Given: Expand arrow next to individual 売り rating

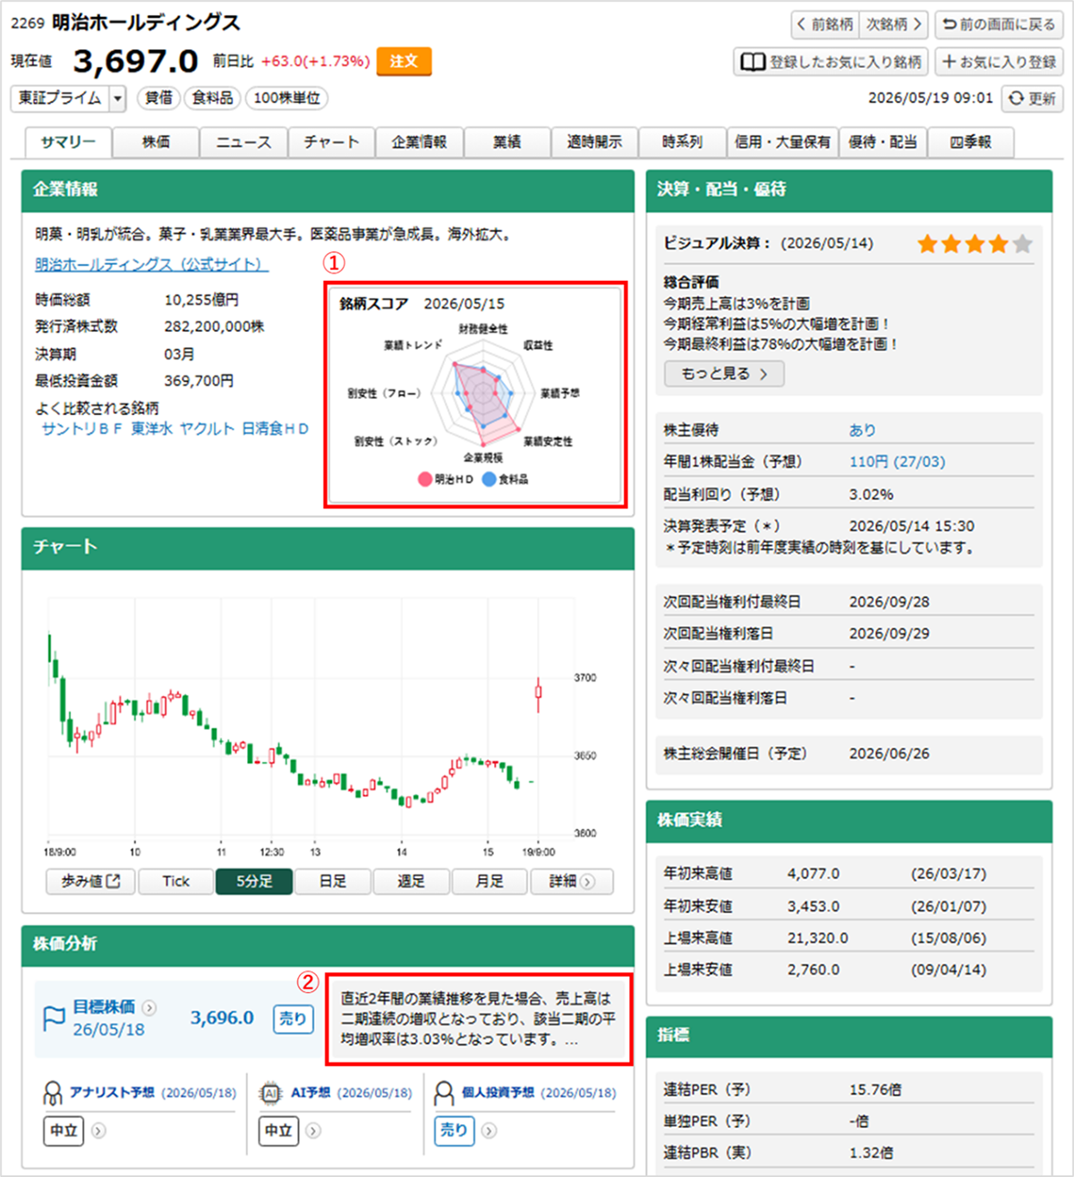Looking at the screenshot, I should [x=489, y=1131].
